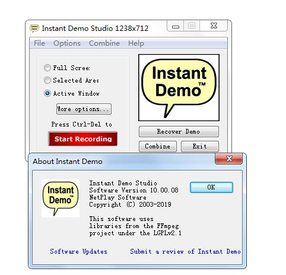Click the More options... button
286x275 pixels.
coord(84,109)
